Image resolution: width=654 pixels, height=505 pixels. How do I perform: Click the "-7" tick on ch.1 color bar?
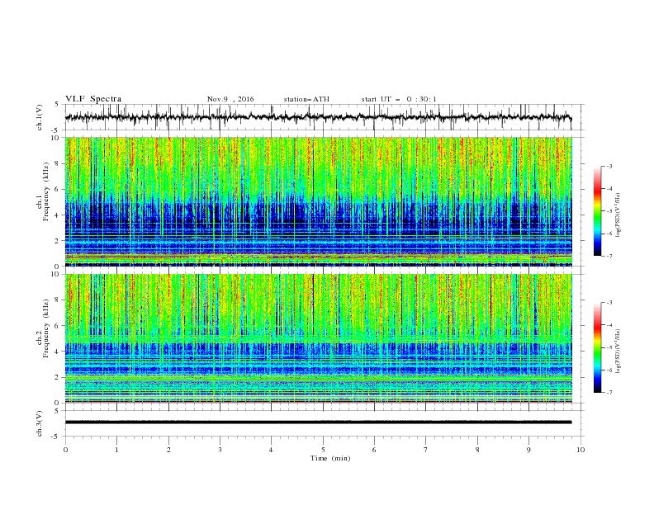609,256
